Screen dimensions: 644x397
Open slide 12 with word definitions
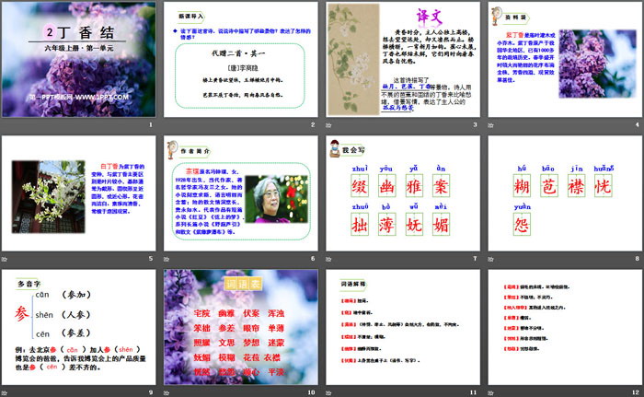click(565, 327)
